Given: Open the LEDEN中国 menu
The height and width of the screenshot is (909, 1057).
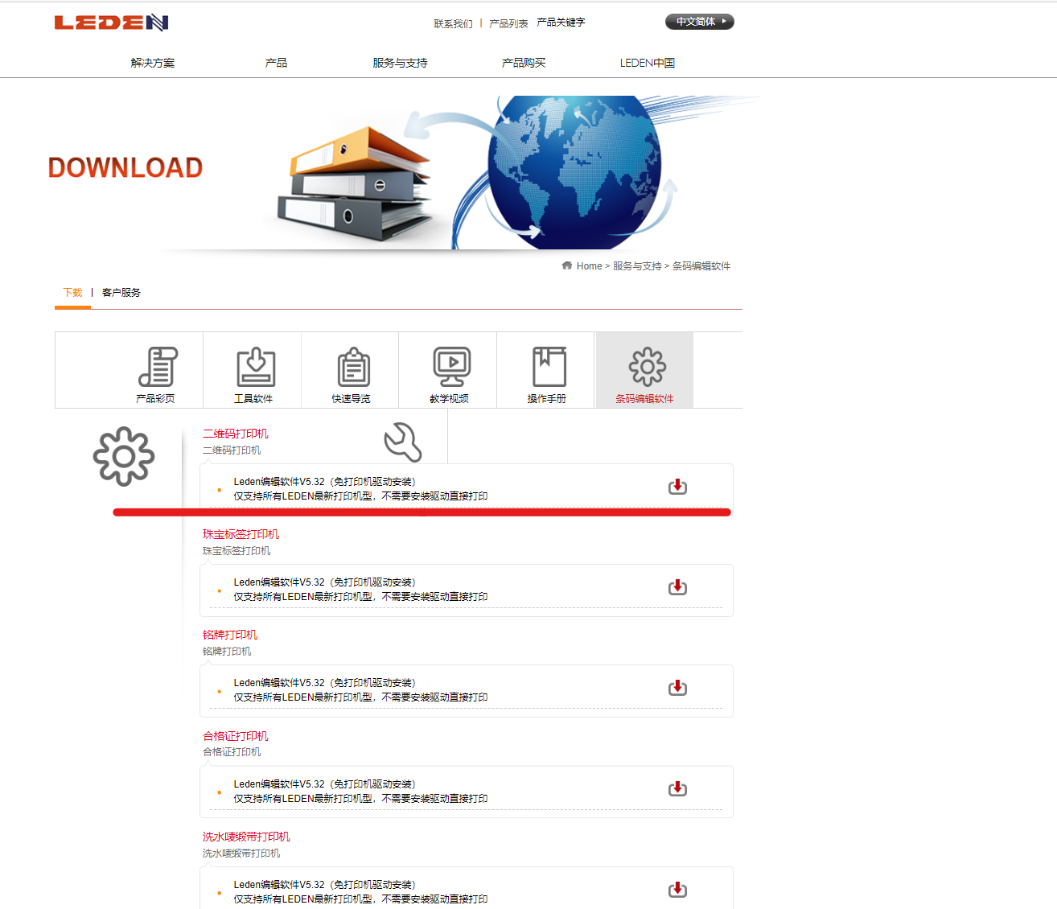Looking at the screenshot, I should pos(648,63).
